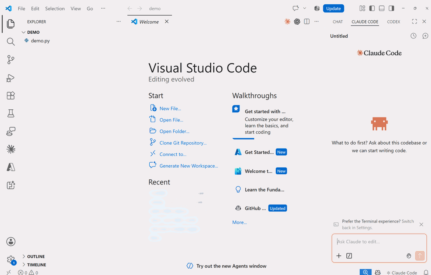
Task: Open demo.py in the Explorer
Action: coord(40,41)
